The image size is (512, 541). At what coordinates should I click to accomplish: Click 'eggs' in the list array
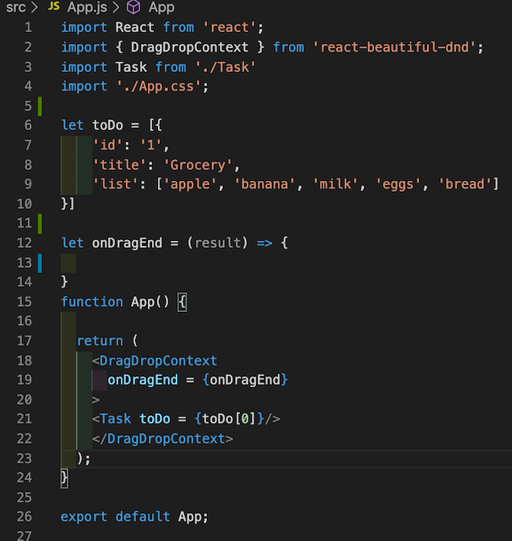(x=398, y=184)
